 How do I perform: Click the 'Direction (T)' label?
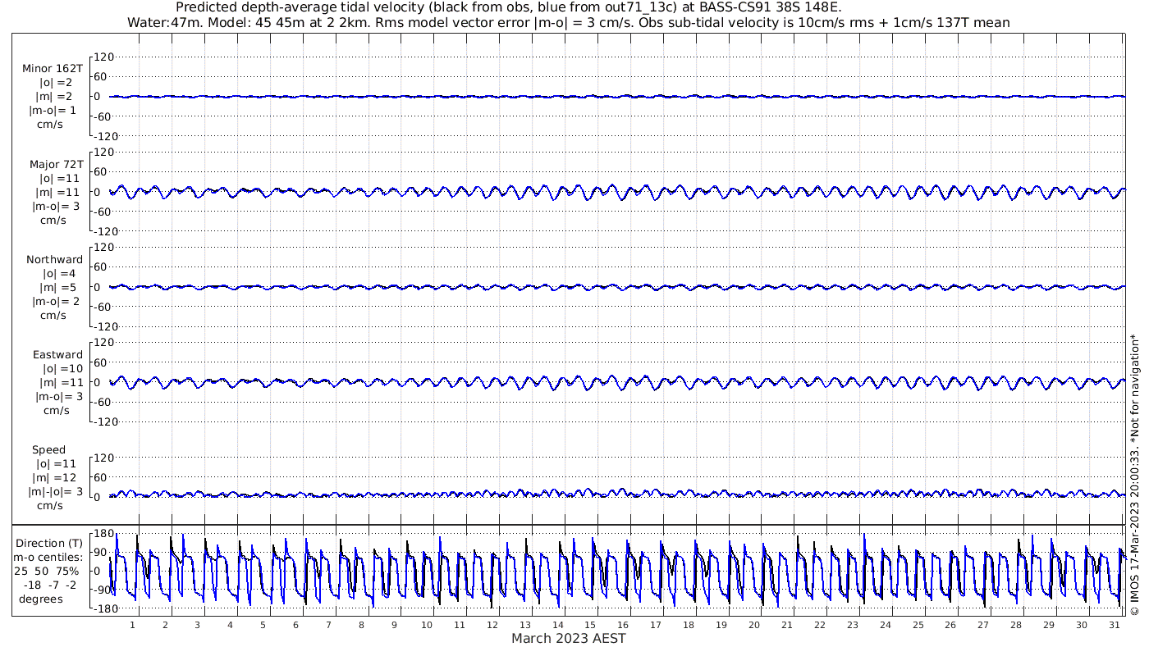49,543
